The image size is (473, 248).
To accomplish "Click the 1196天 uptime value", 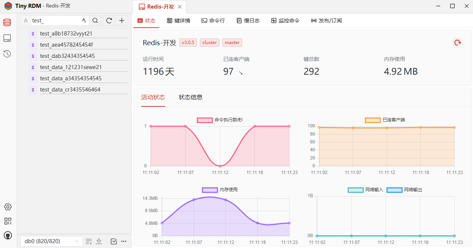I will coord(159,71).
